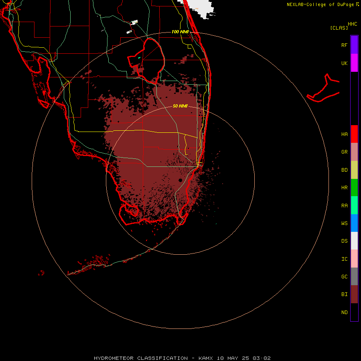Click the HA red legend swatch
The image size is (361, 361).
354,134
